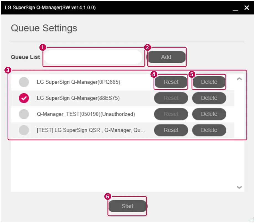The width and height of the screenshot is (256, 223).
Task: Delete the LG SuperSign Q-Manager(0PQ665) queue
Action: (x=209, y=82)
